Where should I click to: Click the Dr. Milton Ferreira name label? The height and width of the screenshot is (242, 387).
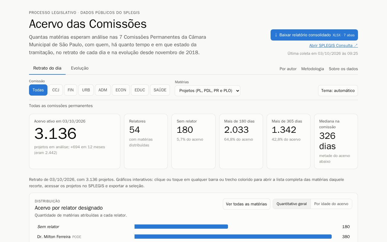pos(54,237)
